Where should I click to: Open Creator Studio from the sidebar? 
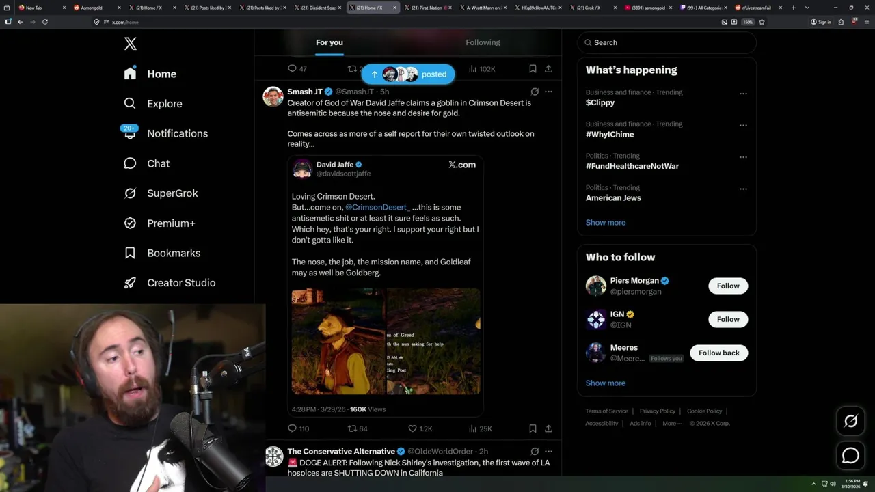tap(170, 283)
